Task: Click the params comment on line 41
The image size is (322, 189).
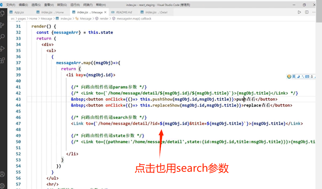Action: tap(109, 87)
